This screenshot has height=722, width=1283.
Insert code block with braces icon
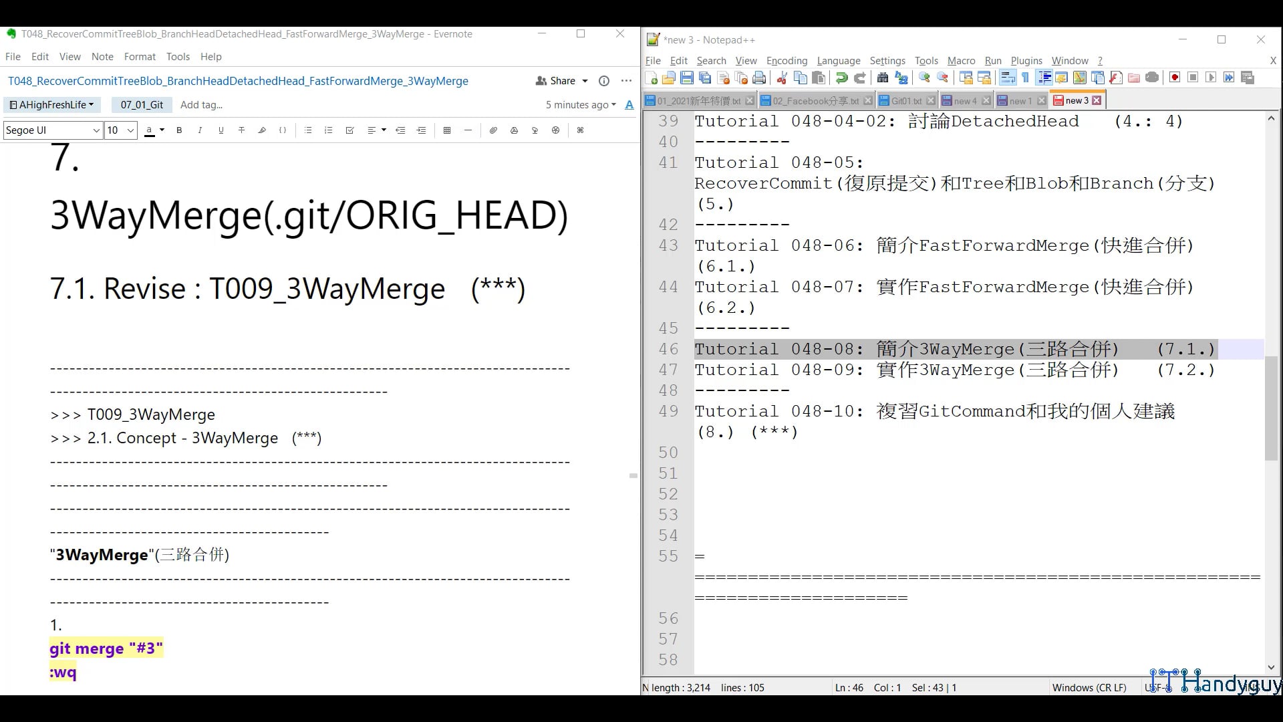283,130
